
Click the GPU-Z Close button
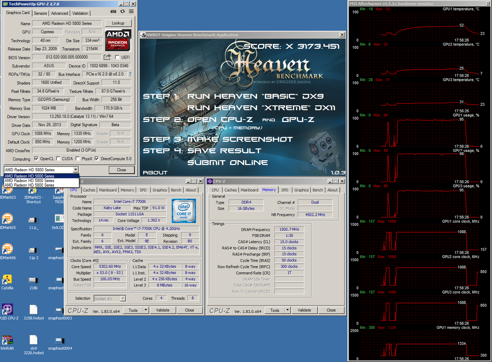click(121, 170)
